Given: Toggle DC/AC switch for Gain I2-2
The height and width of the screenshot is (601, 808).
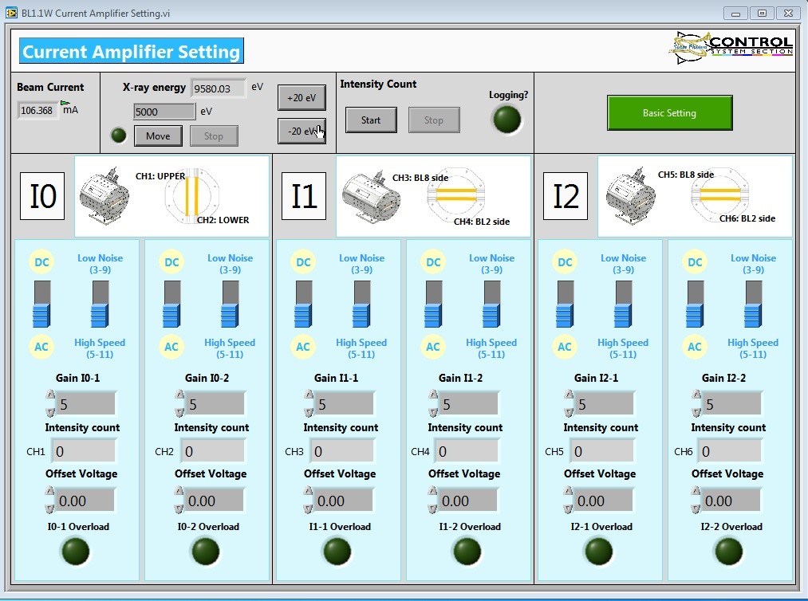Looking at the screenshot, I should (x=695, y=304).
